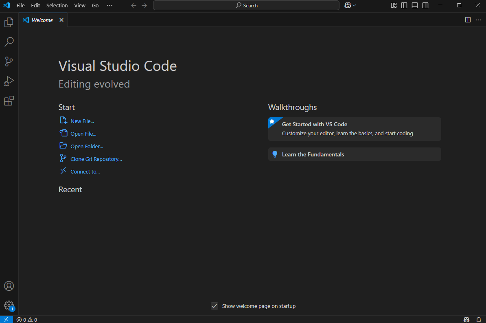Toggle the bottom Panel layout icon

(x=414, y=5)
